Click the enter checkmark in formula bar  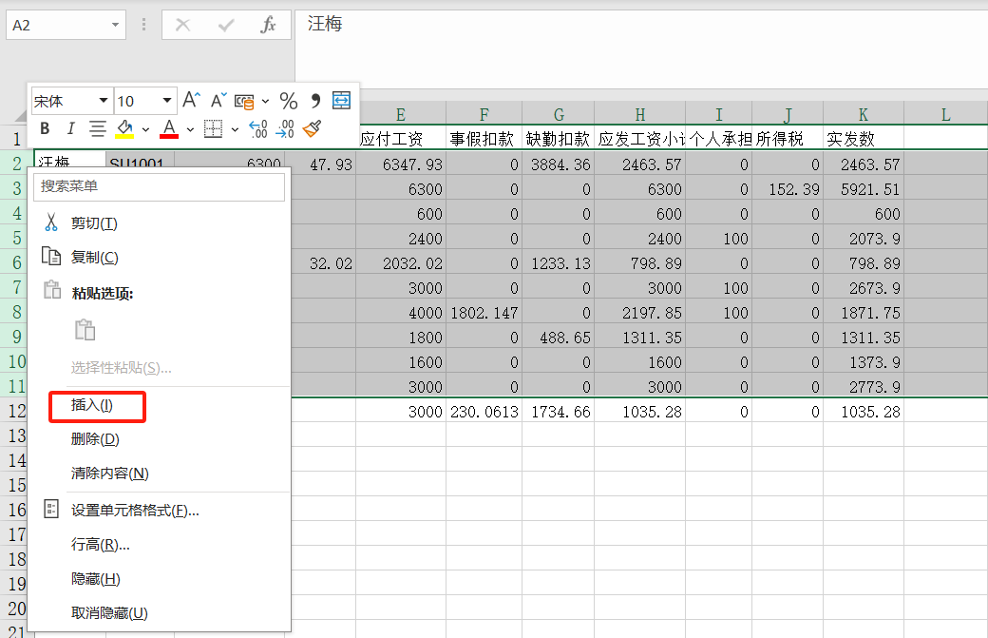pyautogui.click(x=225, y=26)
